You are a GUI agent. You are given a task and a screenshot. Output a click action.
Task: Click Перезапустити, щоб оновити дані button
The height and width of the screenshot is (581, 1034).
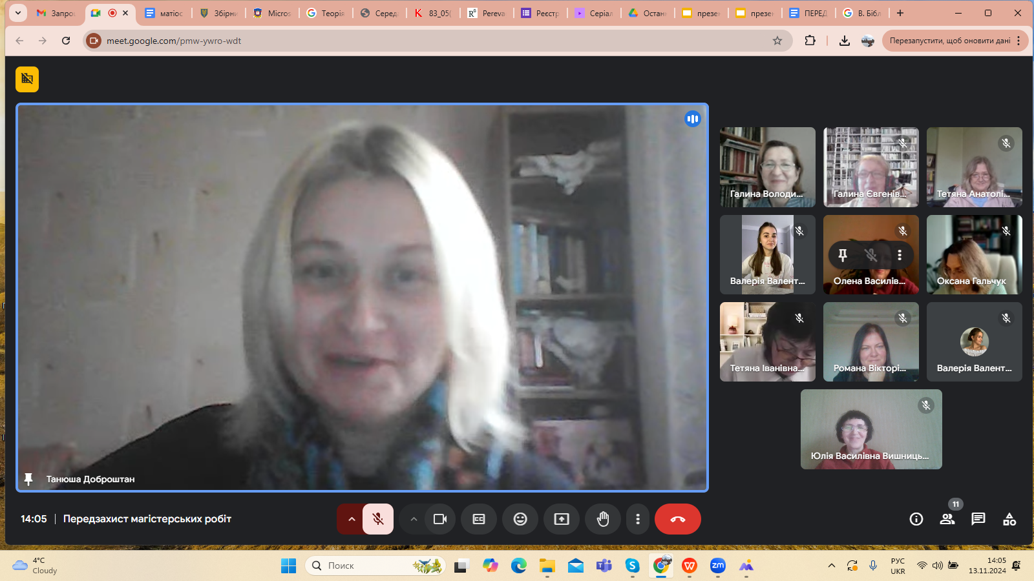click(x=949, y=41)
